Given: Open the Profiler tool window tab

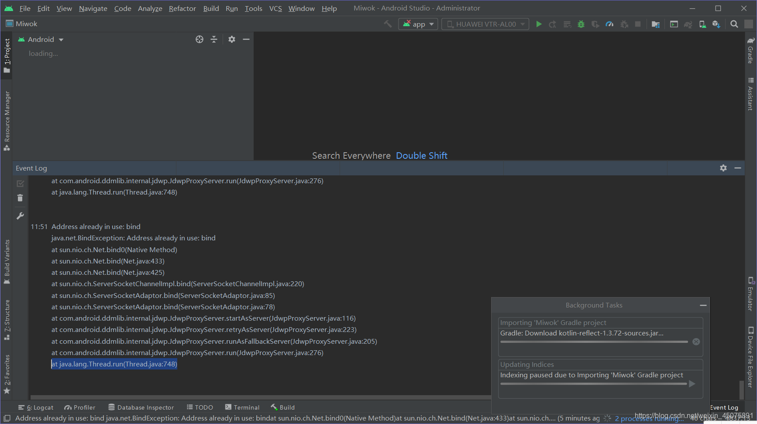Looking at the screenshot, I should (x=80, y=407).
